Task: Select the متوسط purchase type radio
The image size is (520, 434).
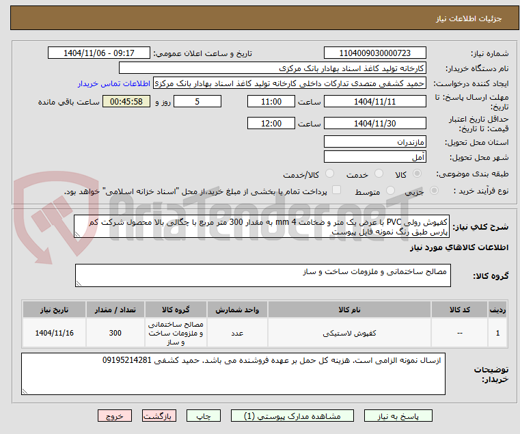Action: (390, 191)
